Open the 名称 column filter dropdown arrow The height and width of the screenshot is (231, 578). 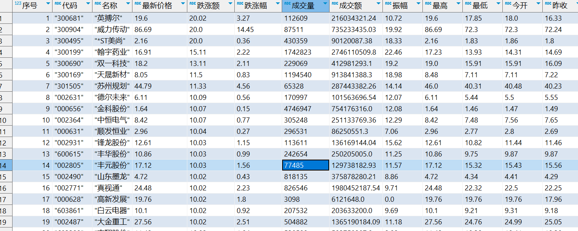(x=129, y=4)
